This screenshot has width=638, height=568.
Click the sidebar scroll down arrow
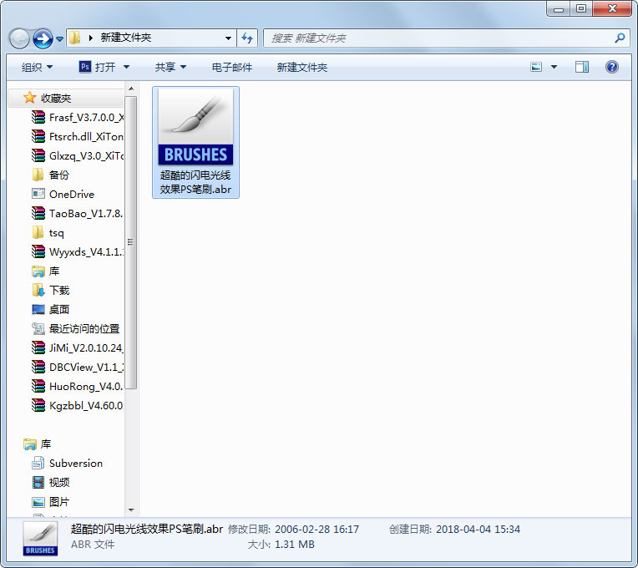(131, 510)
